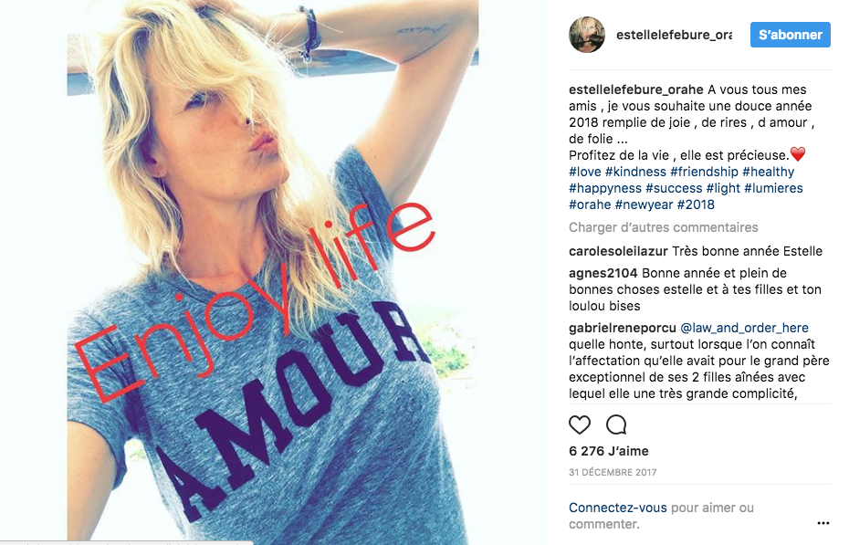Load more comments via Charger d'autres commentaires
Screen dimensions: 849x545
[664, 227]
